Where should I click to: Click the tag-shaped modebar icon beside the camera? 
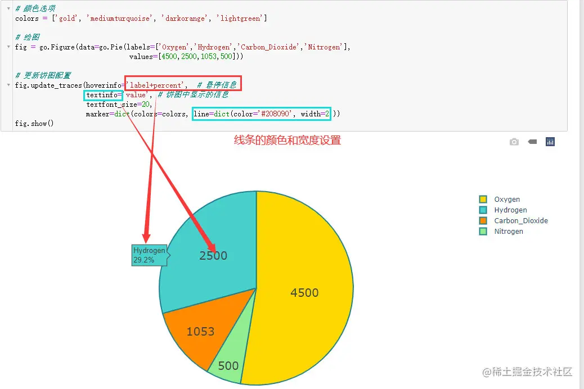[x=532, y=142]
